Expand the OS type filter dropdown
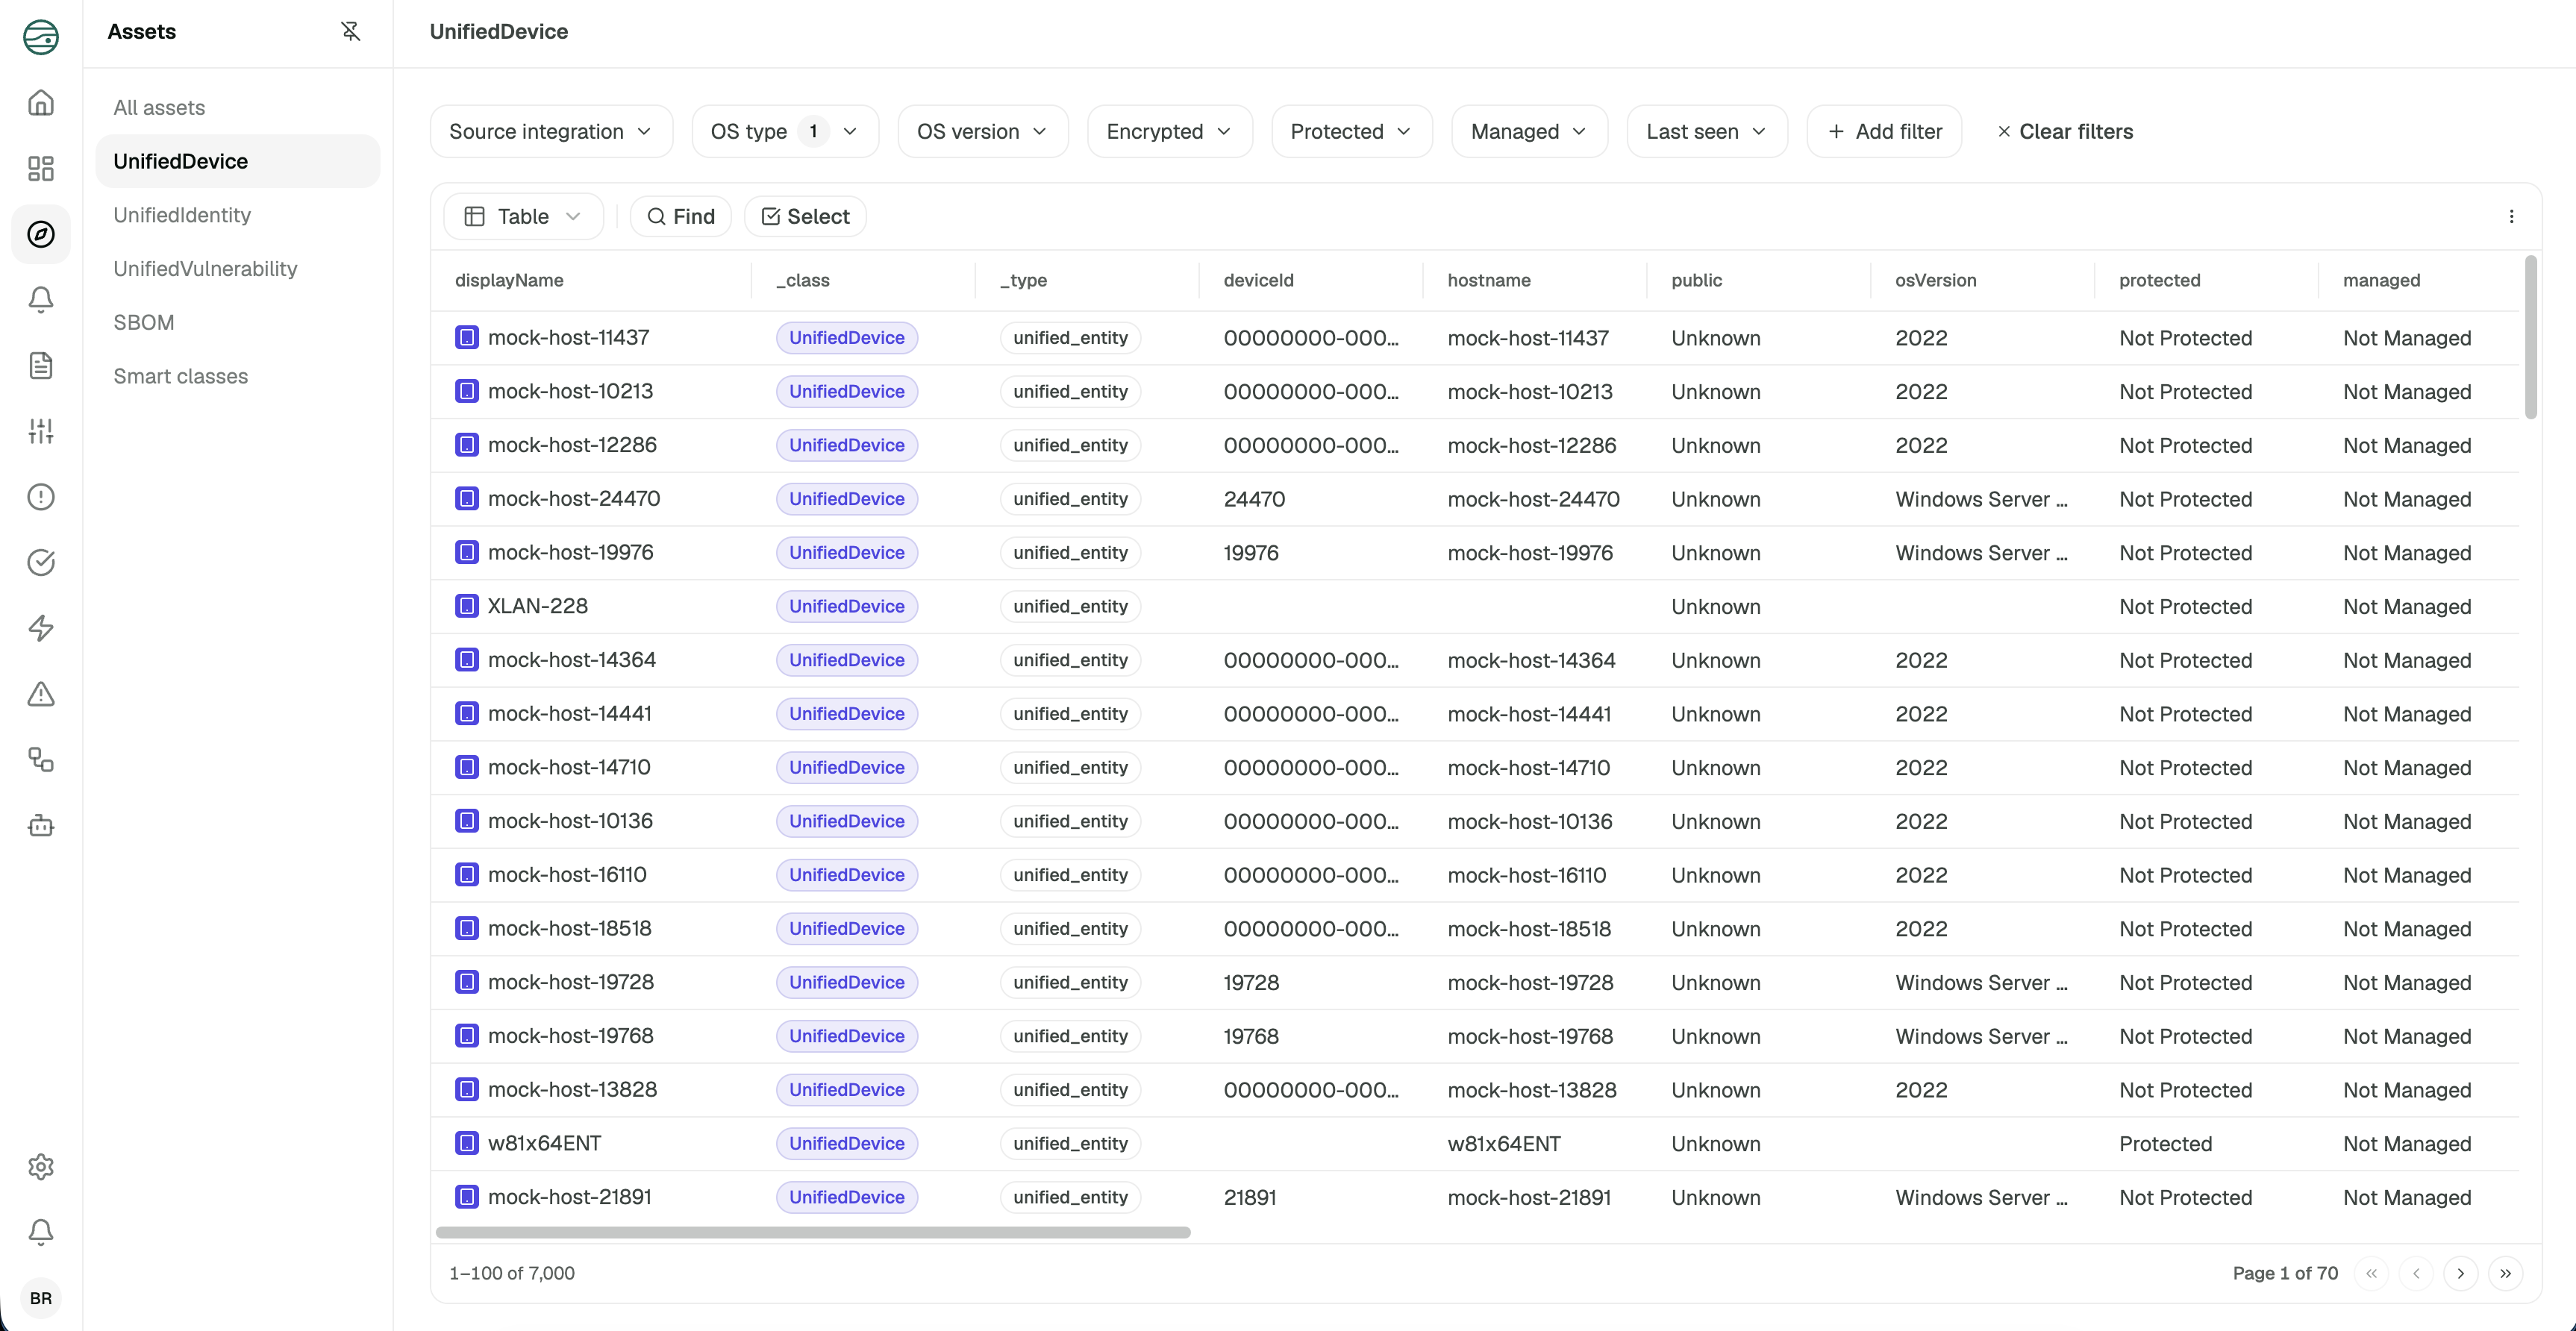The width and height of the screenshot is (2576, 1331). pos(785,132)
